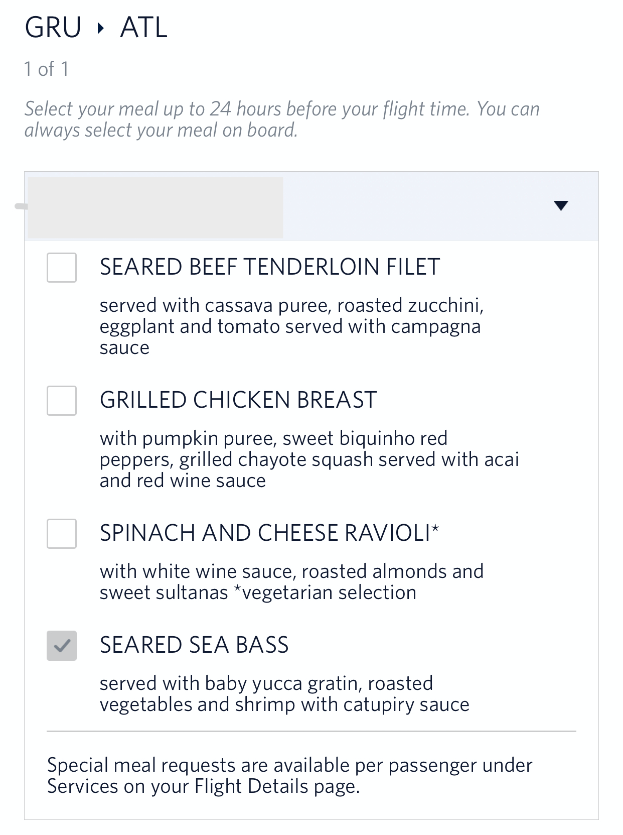Click the special meal requests note
The width and height of the screenshot is (623, 835).
tap(289, 775)
